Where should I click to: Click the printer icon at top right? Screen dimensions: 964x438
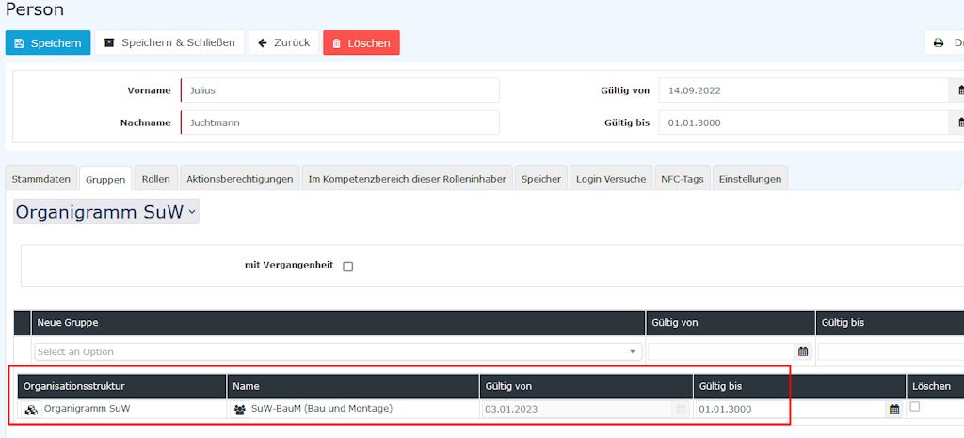point(939,42)
